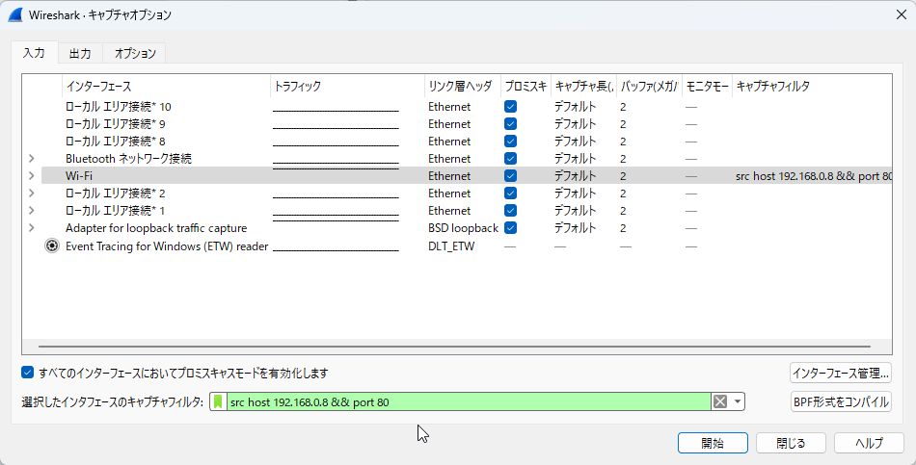Image resolution: width=916 pixels, height=465 pixels.
Task: Click in the capture filter input field
Action: [470, 401]
